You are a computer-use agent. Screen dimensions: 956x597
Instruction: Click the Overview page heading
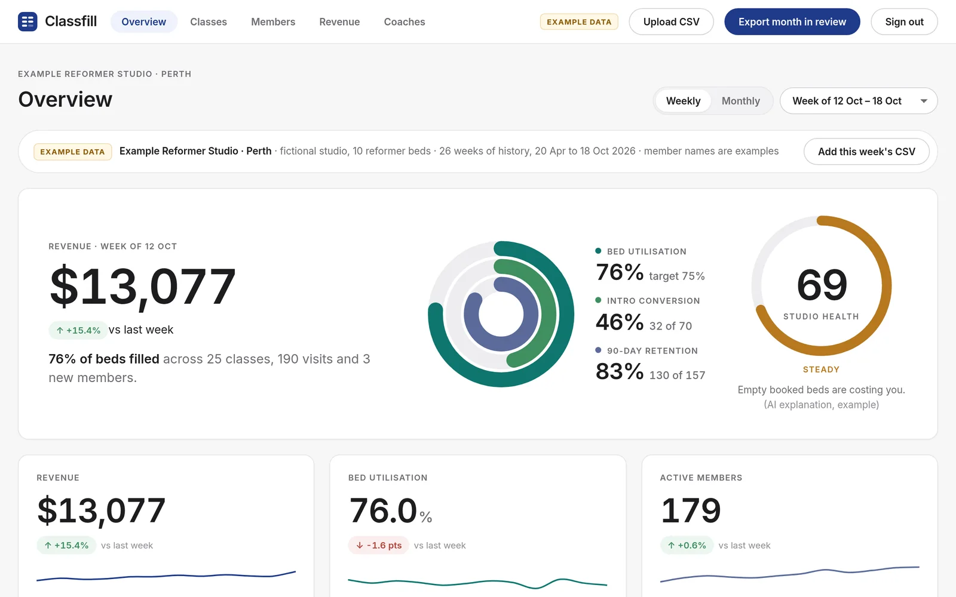65,99
